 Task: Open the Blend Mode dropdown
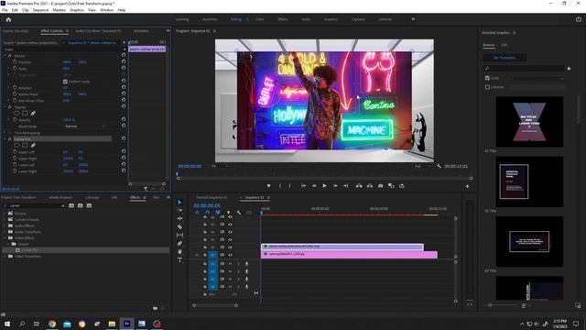pos(85,126)
